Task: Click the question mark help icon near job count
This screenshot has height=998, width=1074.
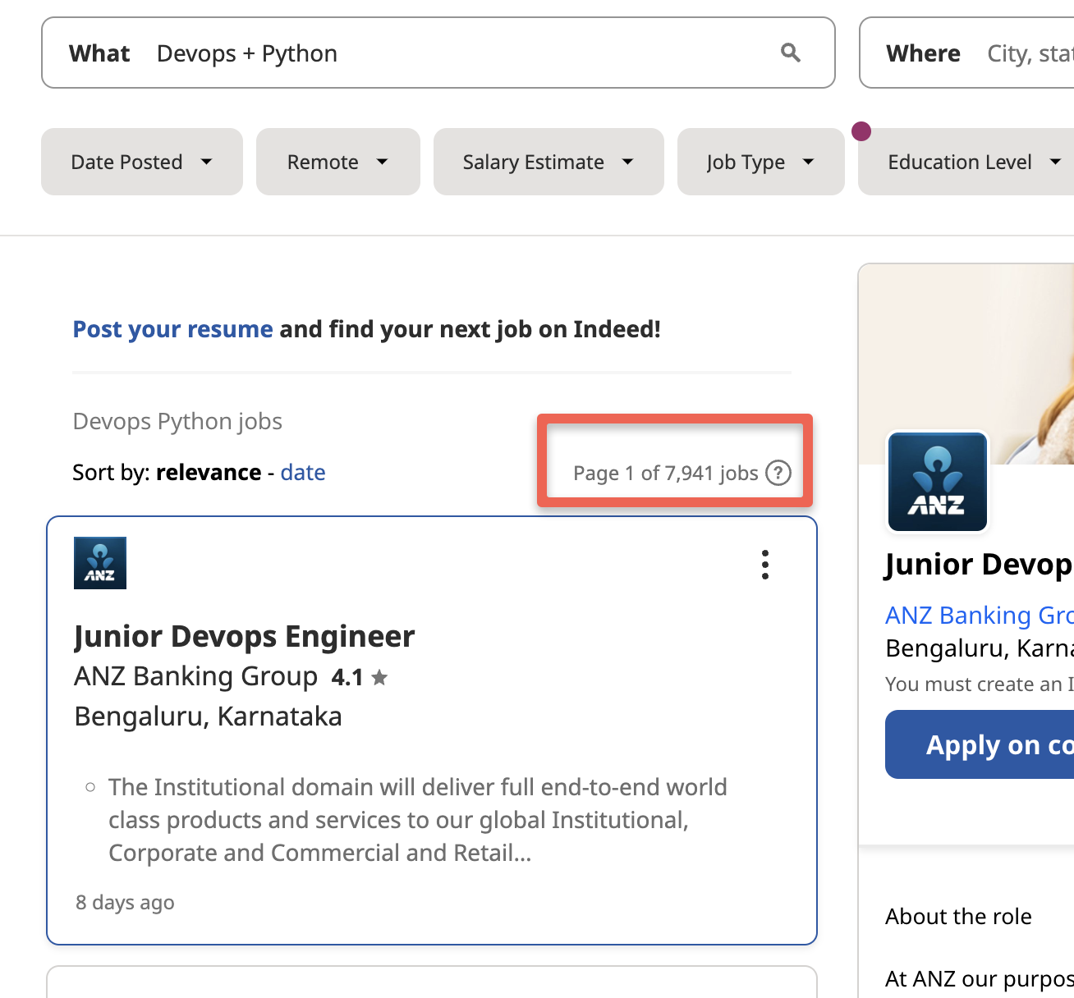Action: point(778,473)
